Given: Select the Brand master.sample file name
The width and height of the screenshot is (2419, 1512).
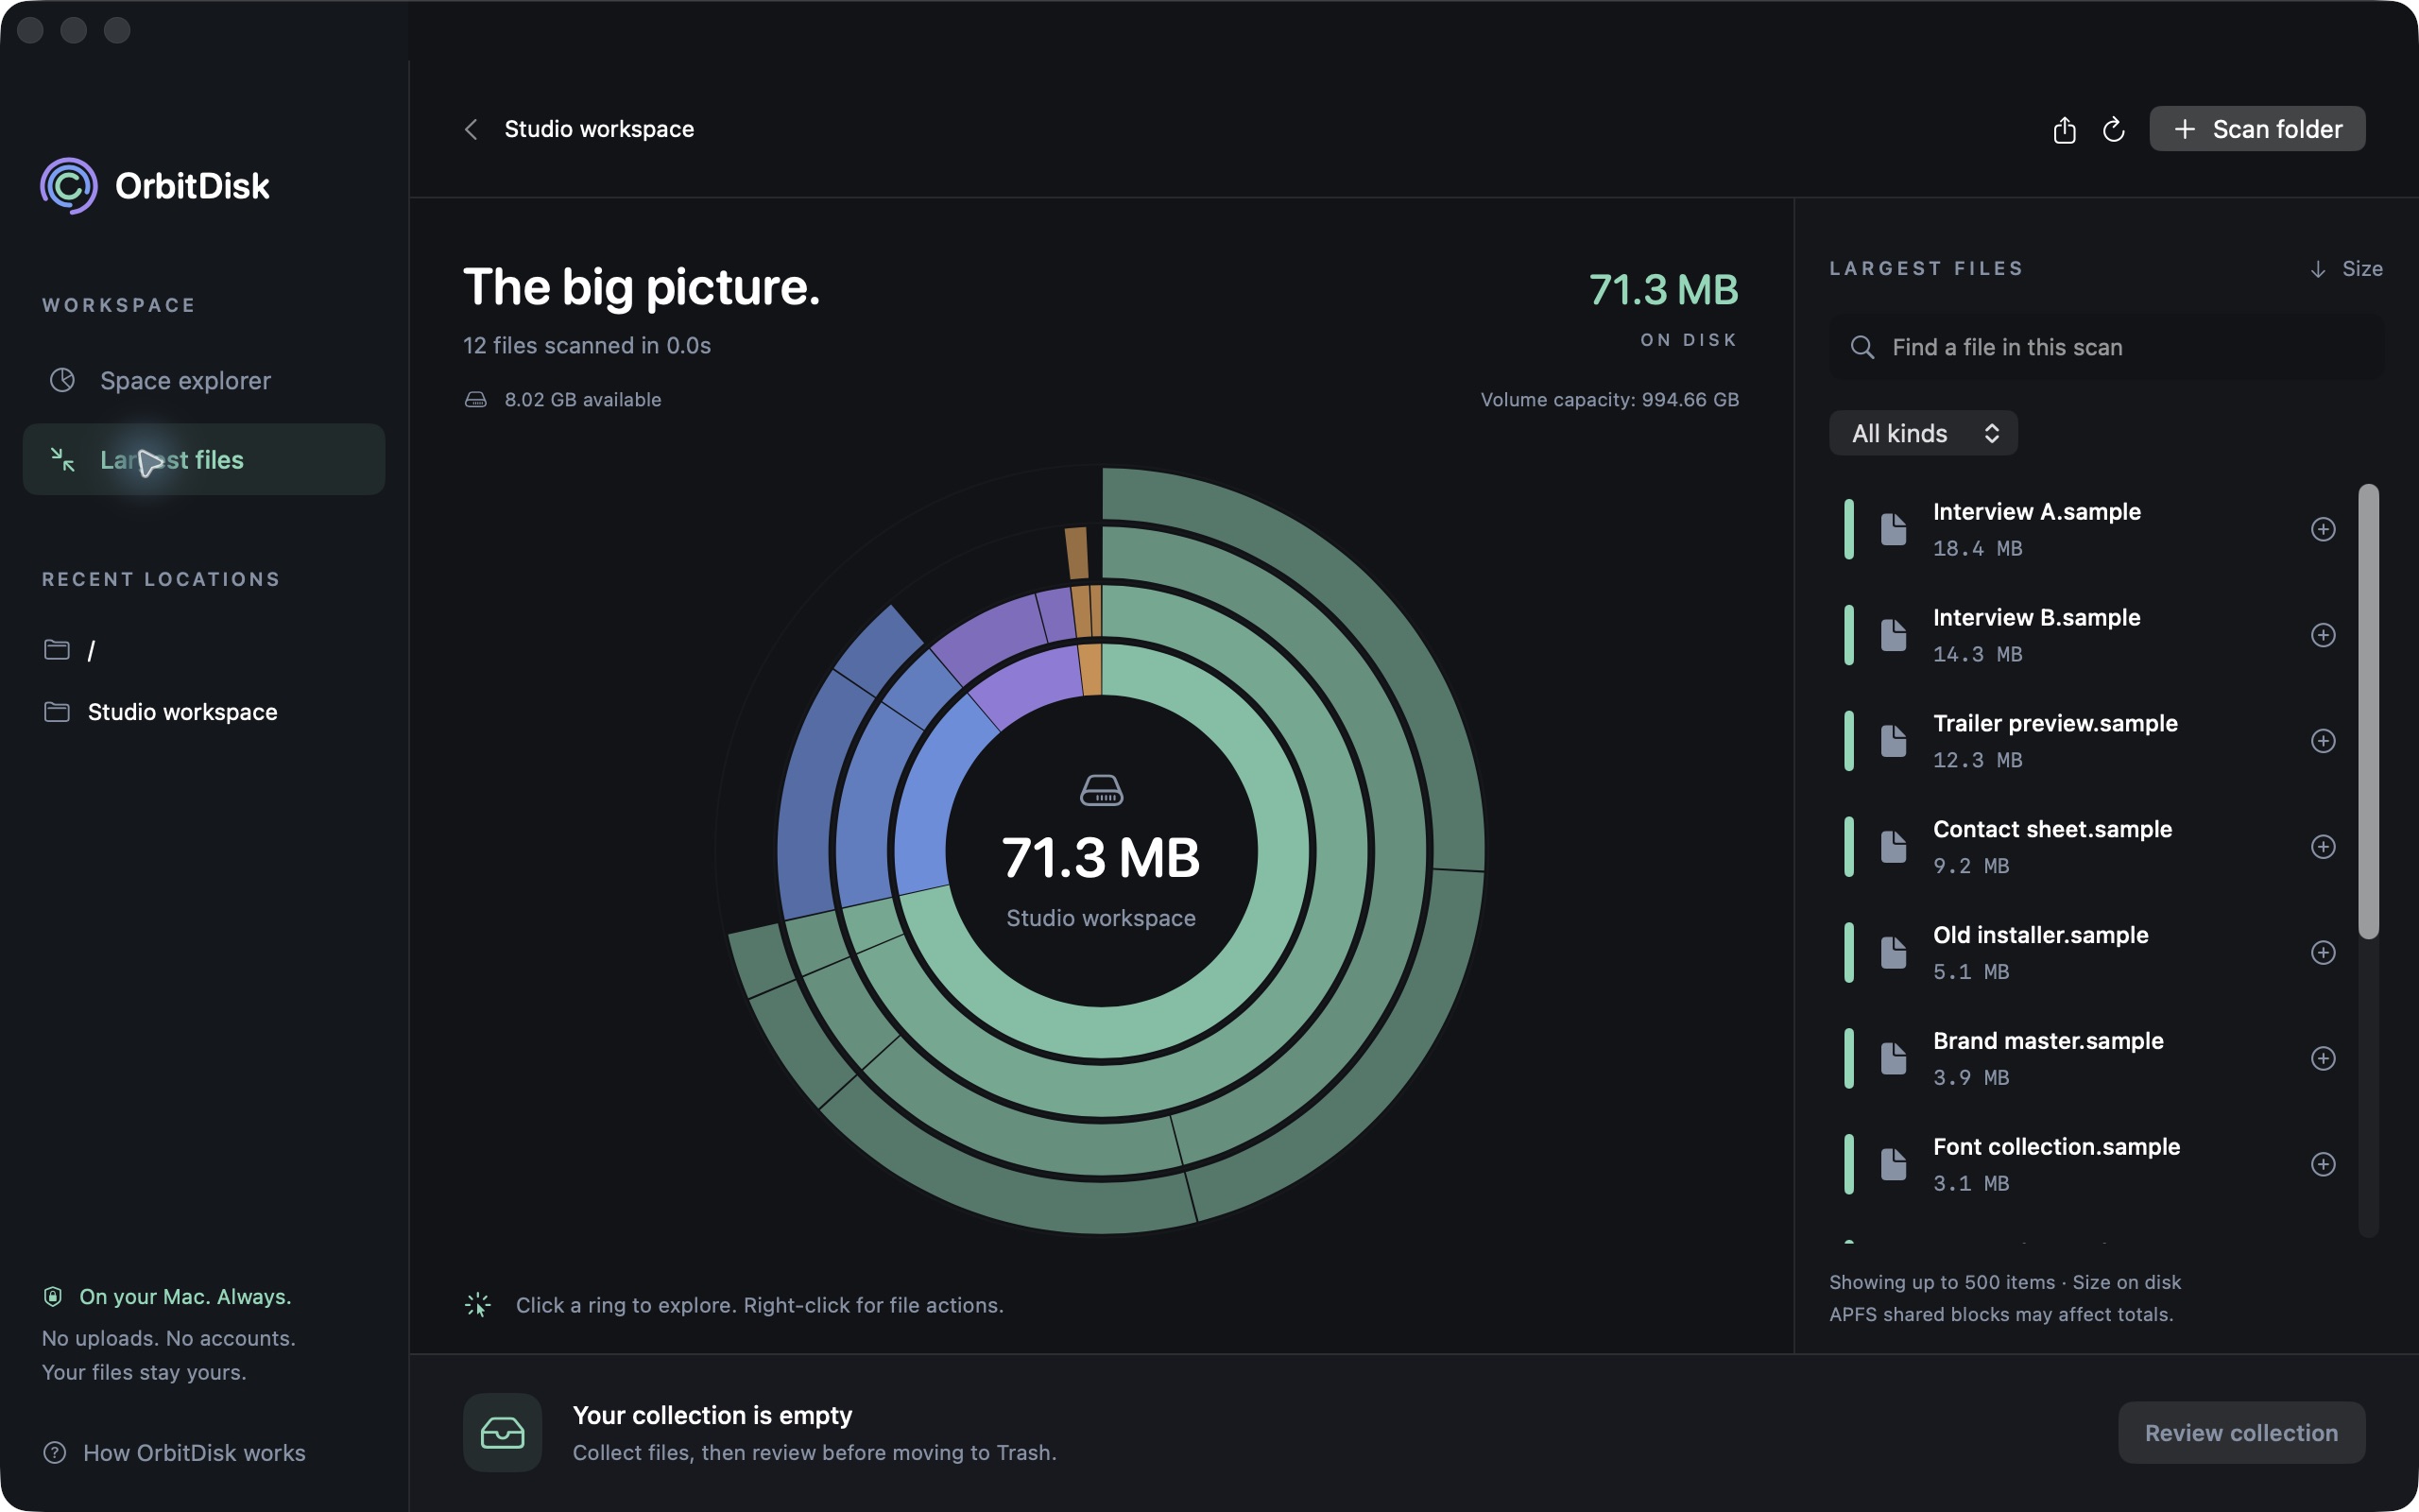Looking at the screenshot, I should tap(2049, 1041).
